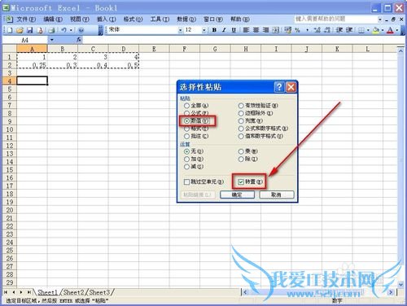Screen dimensions: 407x306
Task: Open the Help question mark icon in toolbar
Action: point(81,30)
